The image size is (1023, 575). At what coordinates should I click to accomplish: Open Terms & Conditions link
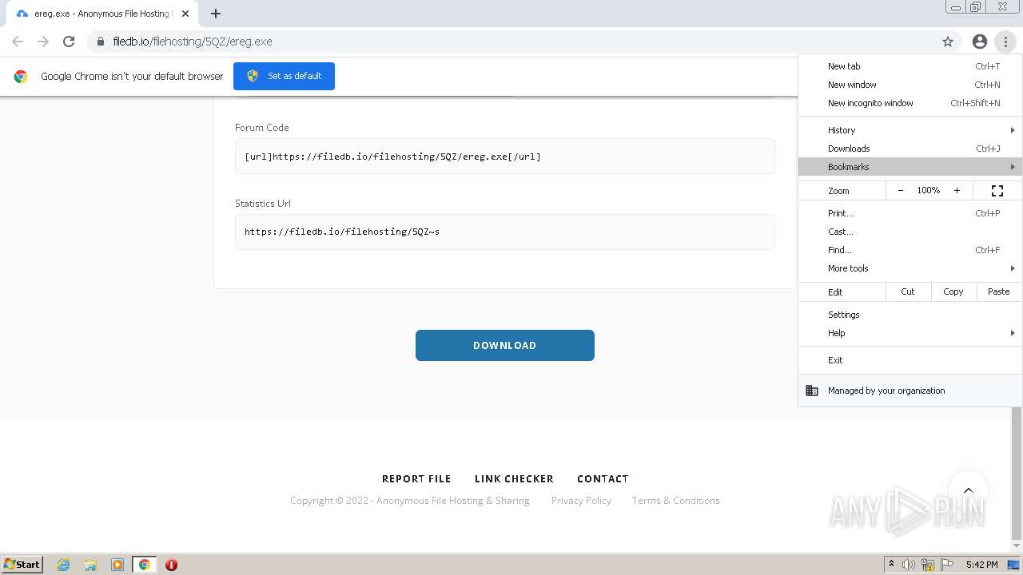coord(676,501)
